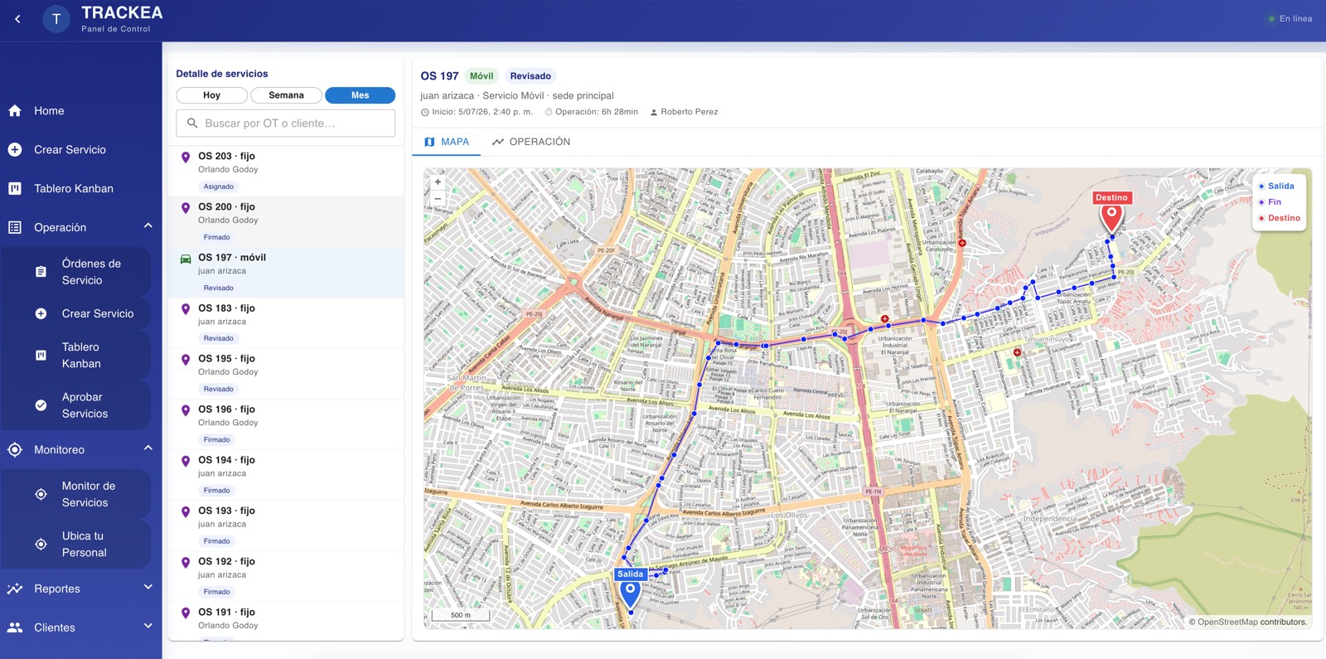This screenshot has width=1326, height=659.
Task: Open OS 193 fijo service row
Action: [x=286, y=526]
